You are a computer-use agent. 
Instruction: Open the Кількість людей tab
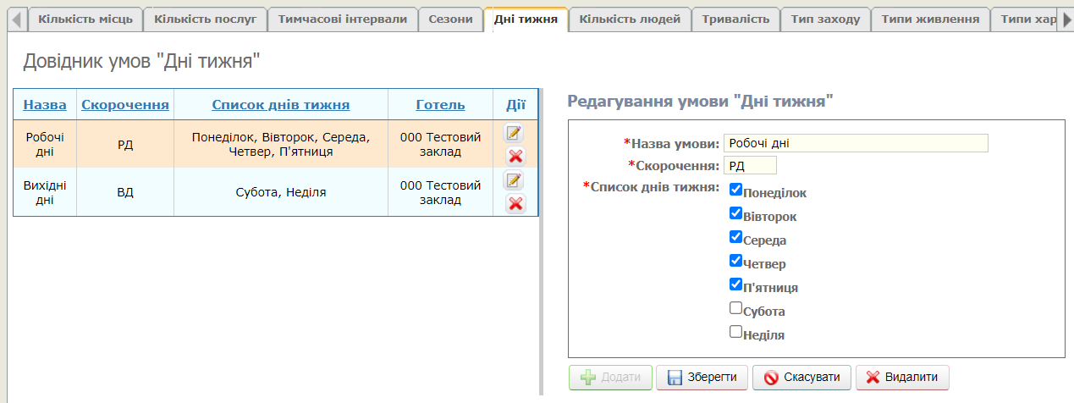click(630, 19)
